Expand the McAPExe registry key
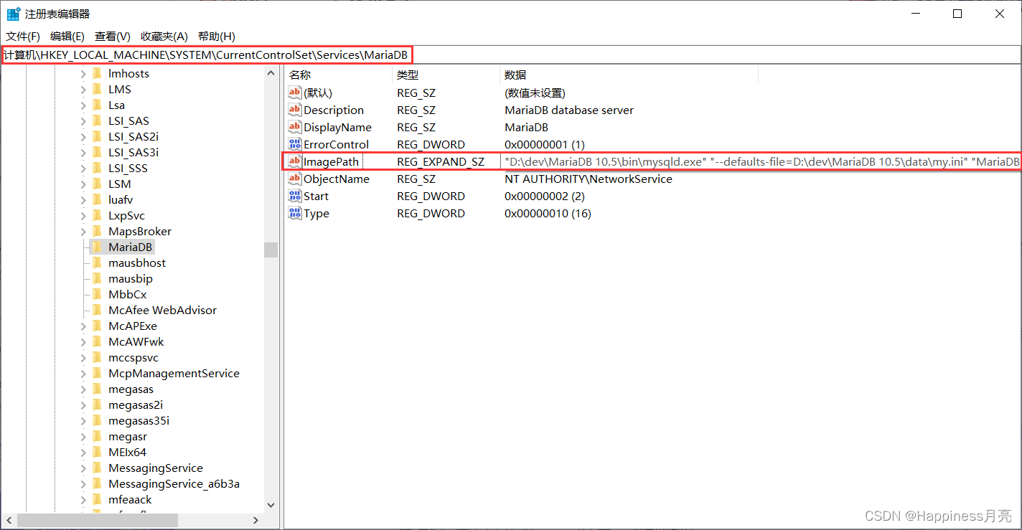This screenshot has width=1022, height=530. click(84, 326)
